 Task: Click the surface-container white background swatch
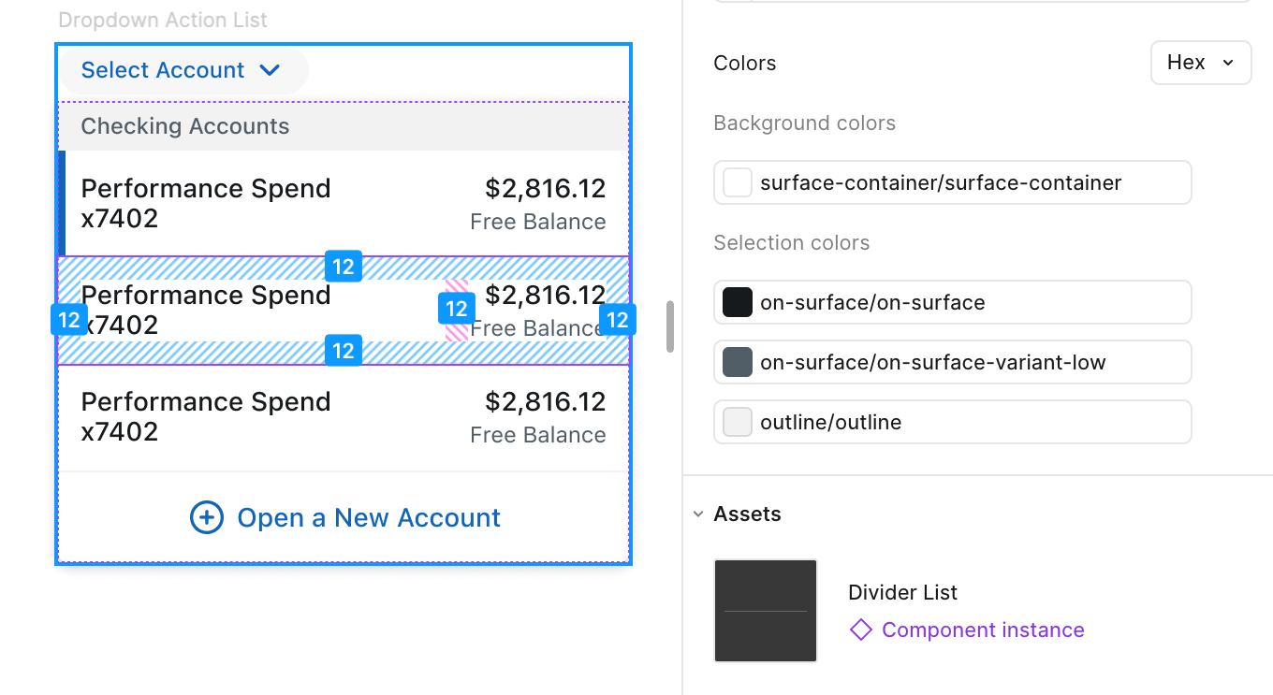[738, 183]
